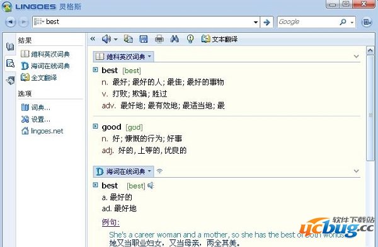Click the definition 'adj. 好的, 上等的, 优良的'
Screen dimensions: 378x247
(144, 150)
